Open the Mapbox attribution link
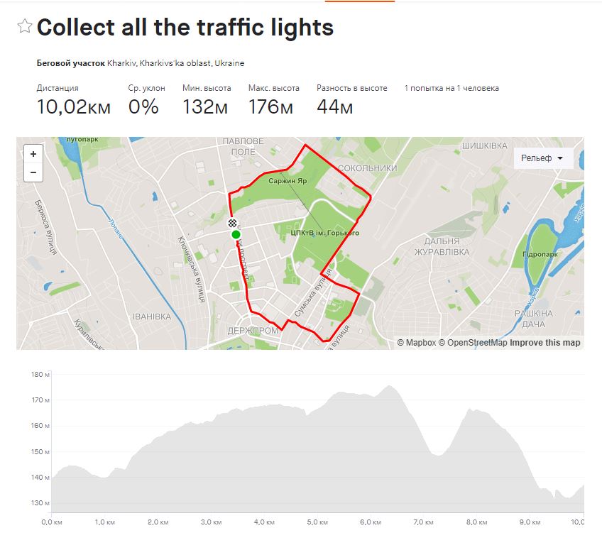Screen dimensions: 602x550 tap(417, 342)
